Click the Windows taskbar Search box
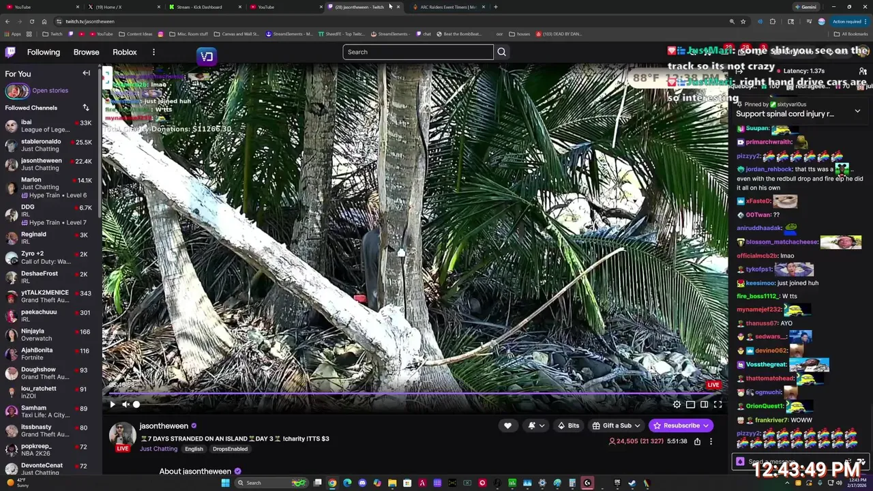The width and height of the screenshot is (873, 491). 273,483
